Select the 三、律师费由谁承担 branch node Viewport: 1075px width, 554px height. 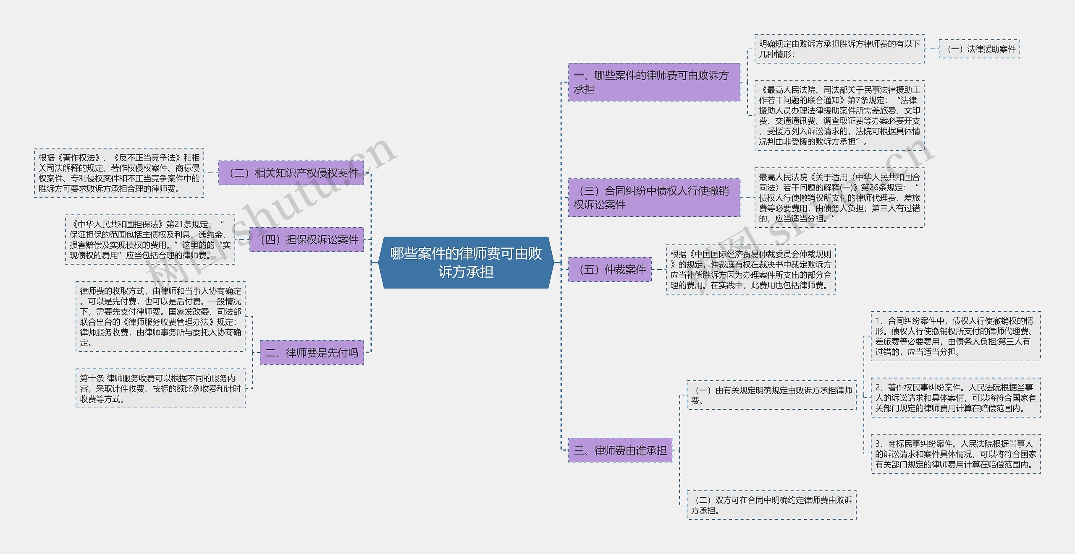click(617, 450)
